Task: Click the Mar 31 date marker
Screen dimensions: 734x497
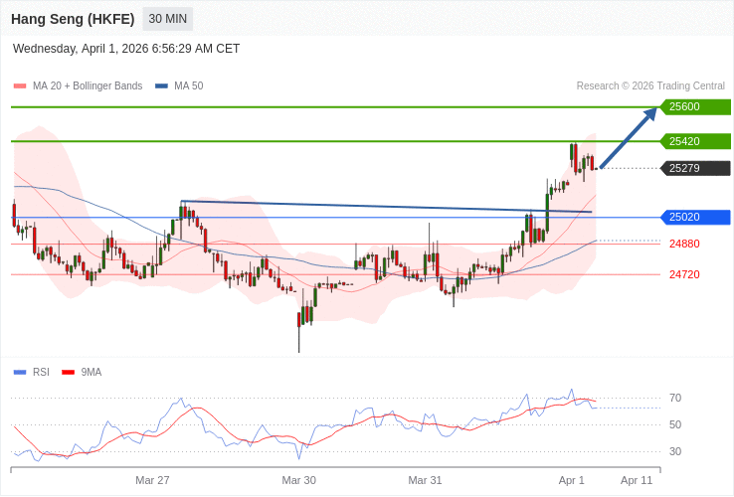Action: [425, 480]
